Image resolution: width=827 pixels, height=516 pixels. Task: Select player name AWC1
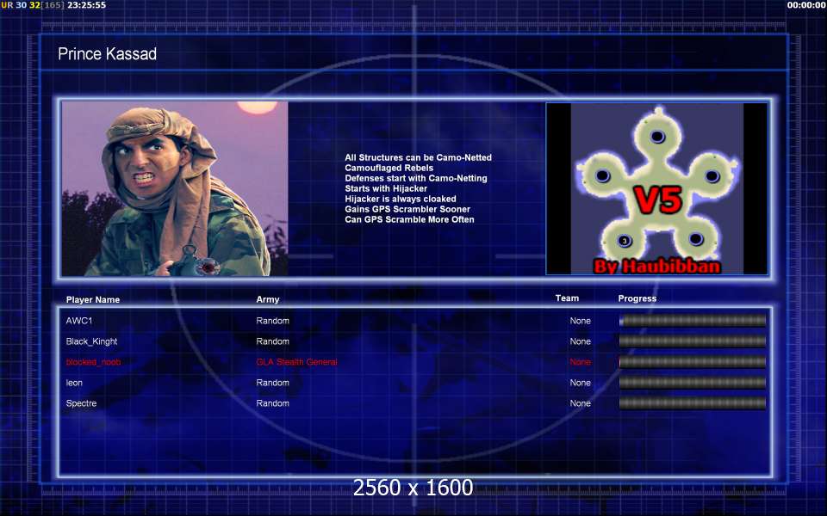pos(79,321)
